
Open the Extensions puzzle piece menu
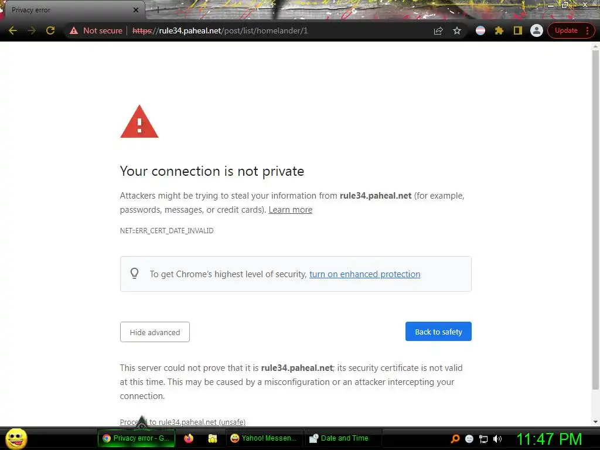(499, 30)
